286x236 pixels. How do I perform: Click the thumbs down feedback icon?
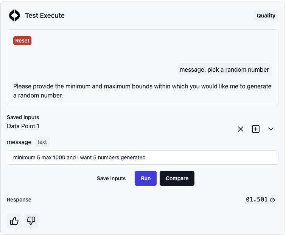(x=31, y=221)
